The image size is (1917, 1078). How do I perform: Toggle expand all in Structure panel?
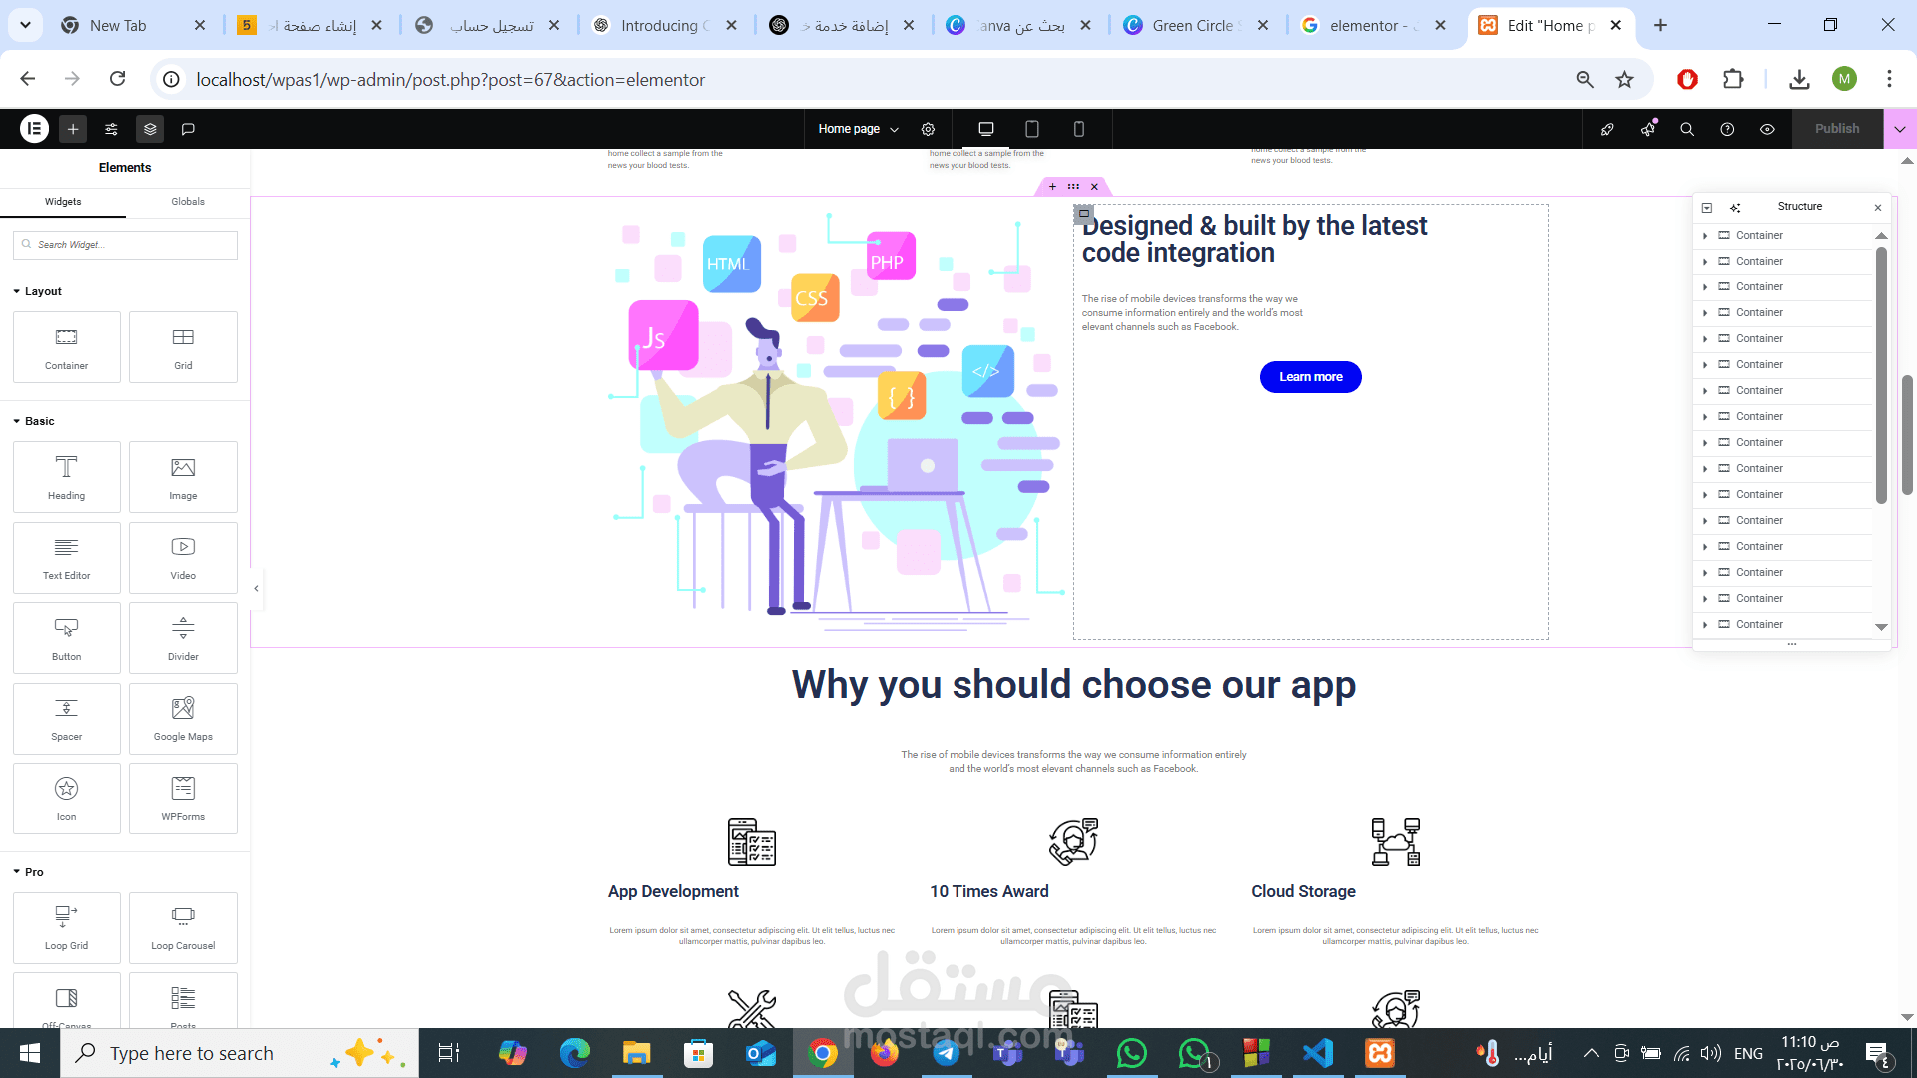(x=1707, y=208)
